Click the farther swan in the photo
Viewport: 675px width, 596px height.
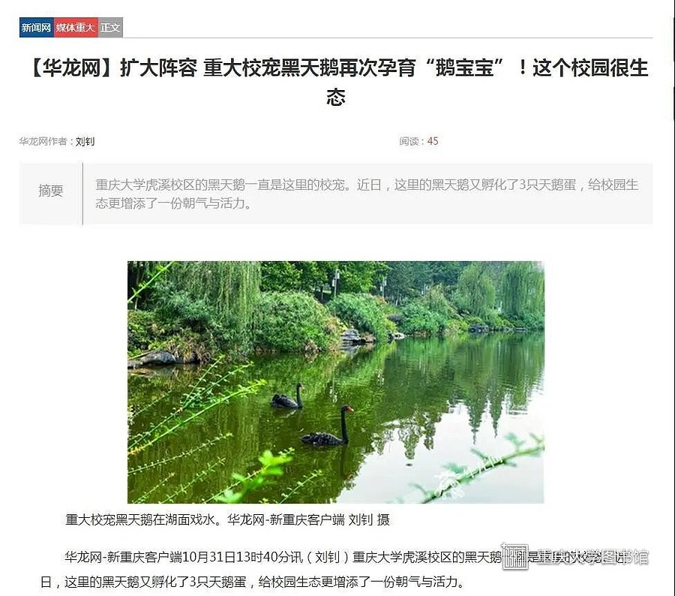[x=287, y=396]
